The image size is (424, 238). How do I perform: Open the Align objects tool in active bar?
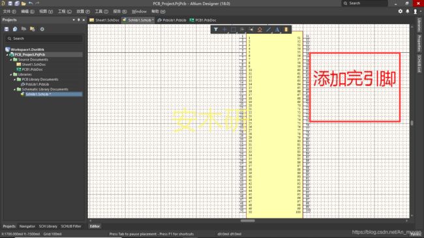[x=242, y=29]
